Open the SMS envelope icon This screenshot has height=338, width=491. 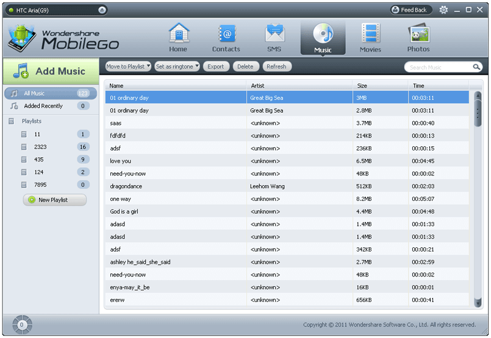tap(274, 33)
